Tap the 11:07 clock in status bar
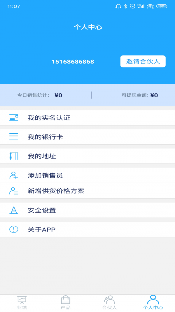Image resolution: width=175 pixels, height=312 pixels. click(14, 6)
